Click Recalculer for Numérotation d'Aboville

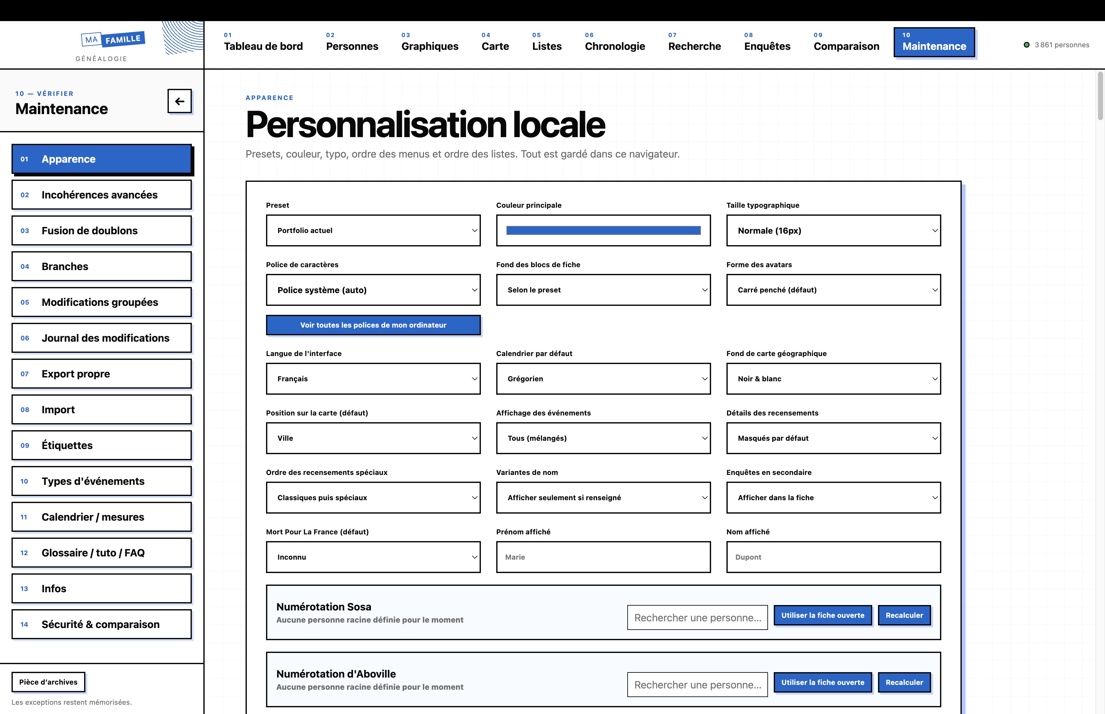click(904, 682)
